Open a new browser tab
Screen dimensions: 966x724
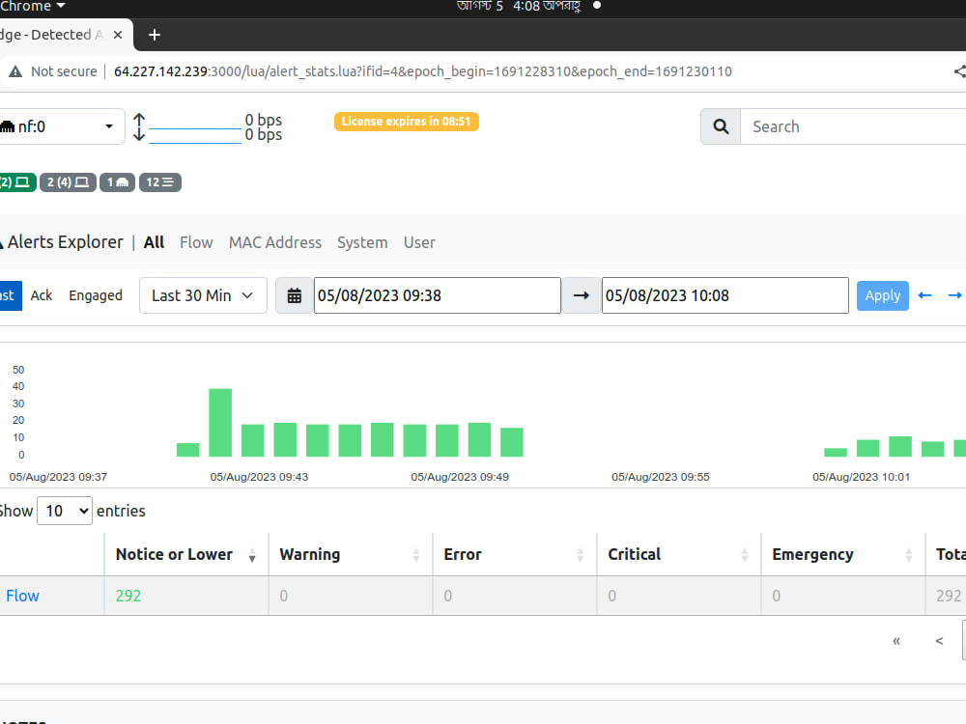tap(154, 35)
